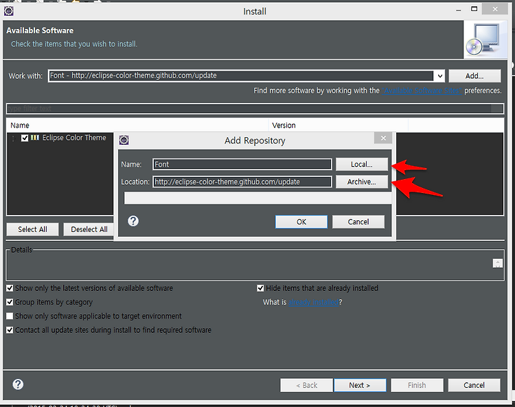Click the Location URL field

coord(242,182)
